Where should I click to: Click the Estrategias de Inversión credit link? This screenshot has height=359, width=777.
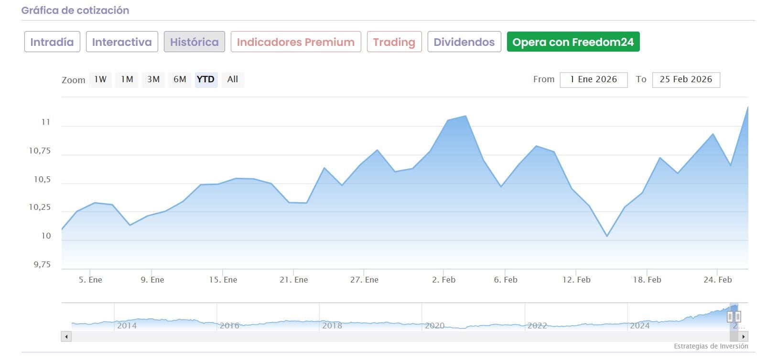click(711, 346)
